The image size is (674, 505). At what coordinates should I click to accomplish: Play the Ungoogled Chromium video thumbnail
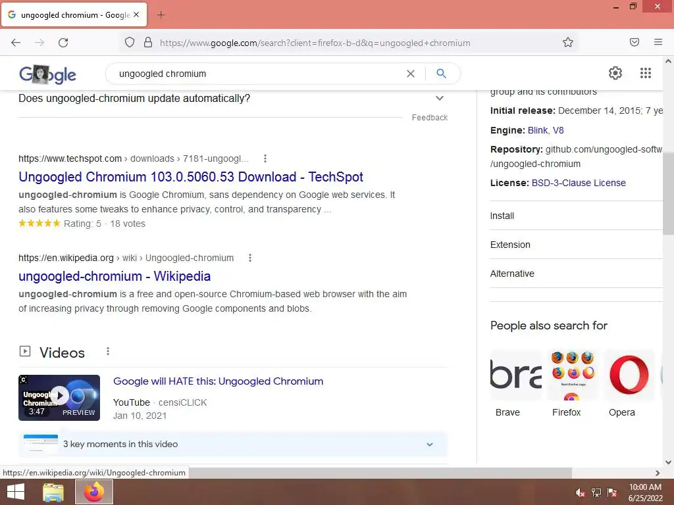[x=59, y=398]
